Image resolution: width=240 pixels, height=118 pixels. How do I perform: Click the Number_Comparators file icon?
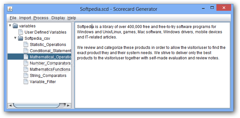click(26, 63)
